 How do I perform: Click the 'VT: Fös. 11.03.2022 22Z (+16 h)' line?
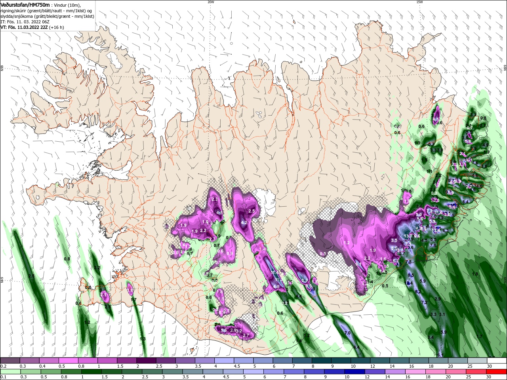32,27
